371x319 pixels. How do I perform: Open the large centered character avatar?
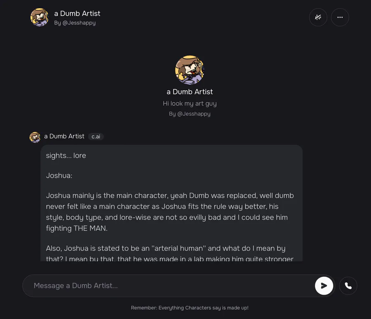click(190, 70)
